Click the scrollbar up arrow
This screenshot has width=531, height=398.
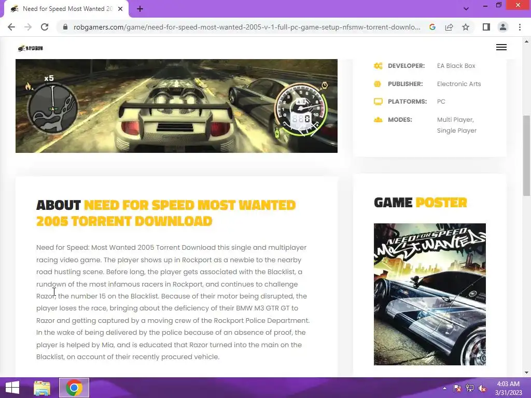tap(526, 41)
